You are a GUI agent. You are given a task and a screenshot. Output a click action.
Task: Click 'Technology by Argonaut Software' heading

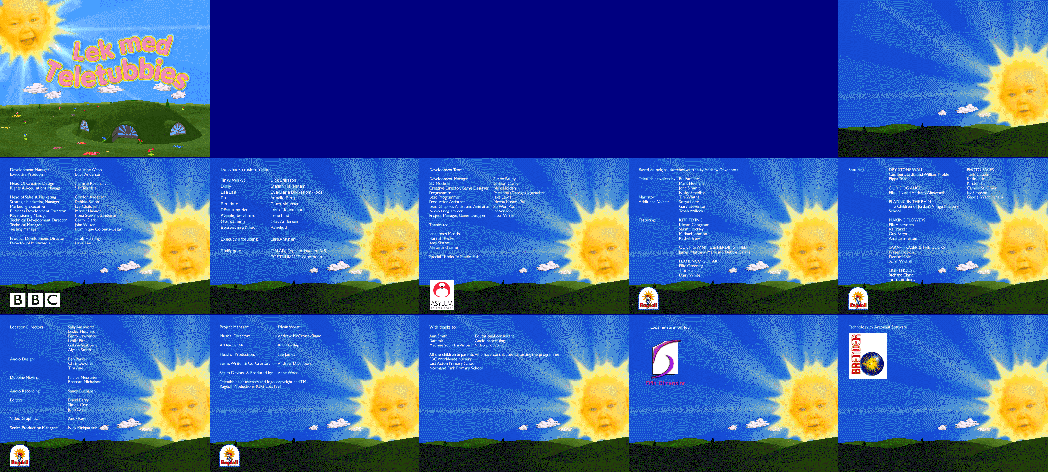pos(878,327)
